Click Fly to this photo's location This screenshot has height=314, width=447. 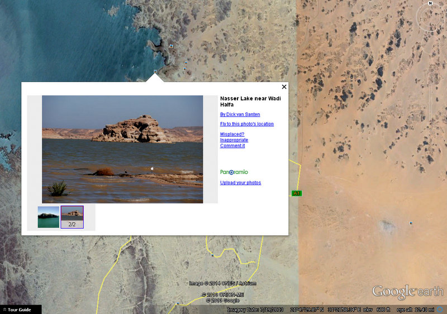pyautogui.click(x=246, y=124)
